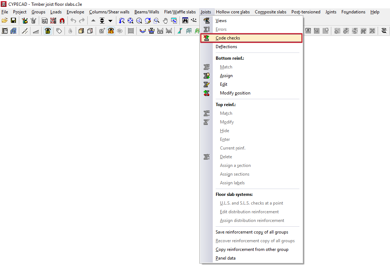Open the Flat/Waffle slabs menu
The height and width of the screenshot is (273, 390).
[180, 12]
